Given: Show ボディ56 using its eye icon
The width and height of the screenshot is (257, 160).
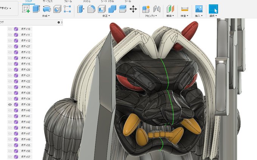Looking at the screenshot, I should tap(10, 151).
